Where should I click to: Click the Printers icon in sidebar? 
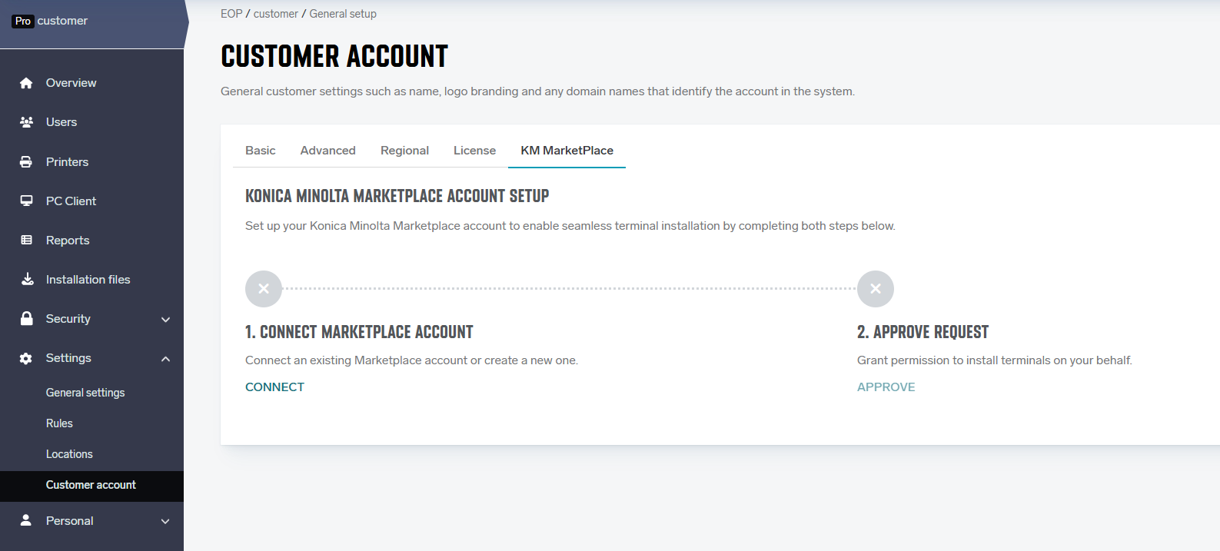tap(26, 162)
